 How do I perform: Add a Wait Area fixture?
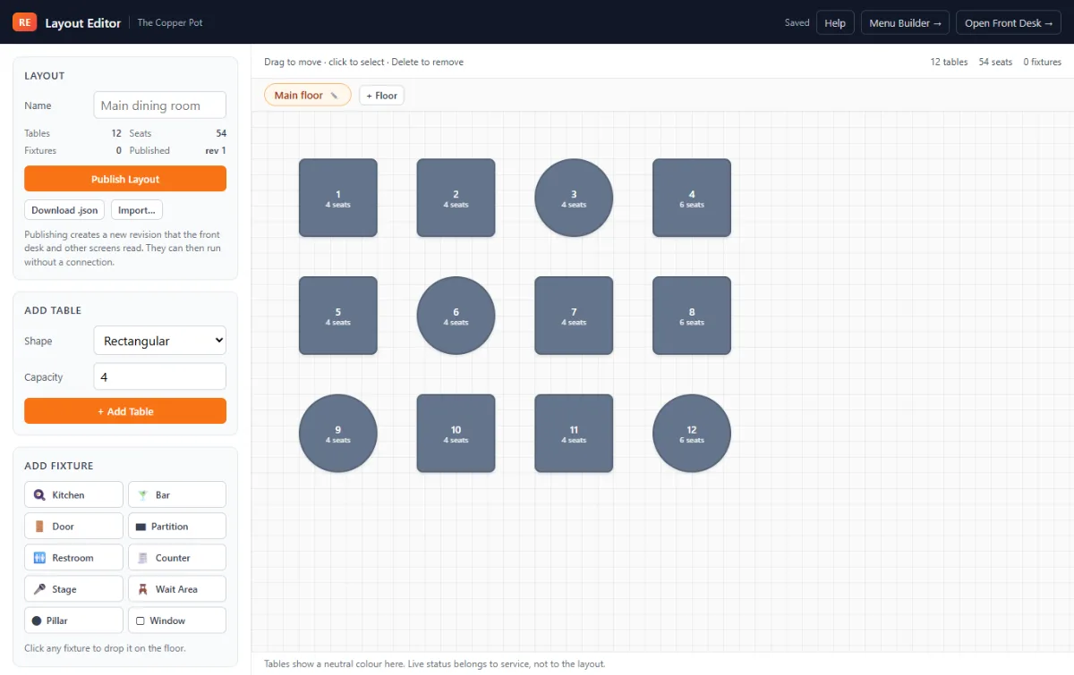[x=177, y=588]
